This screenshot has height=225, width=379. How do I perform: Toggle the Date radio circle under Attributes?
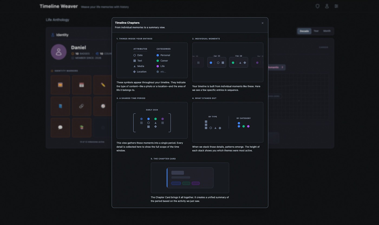tap(135, 55)
